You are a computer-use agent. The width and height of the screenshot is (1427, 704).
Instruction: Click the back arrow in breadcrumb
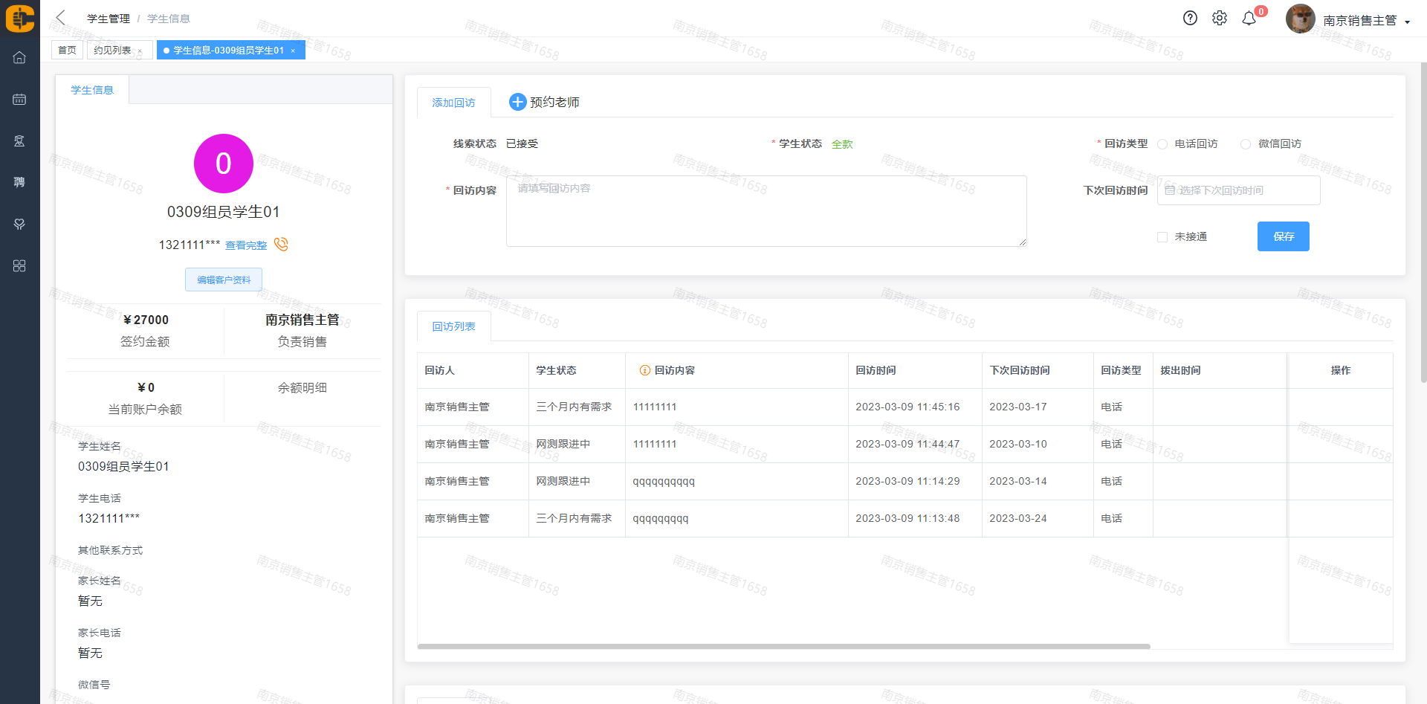tap(61, 18)
